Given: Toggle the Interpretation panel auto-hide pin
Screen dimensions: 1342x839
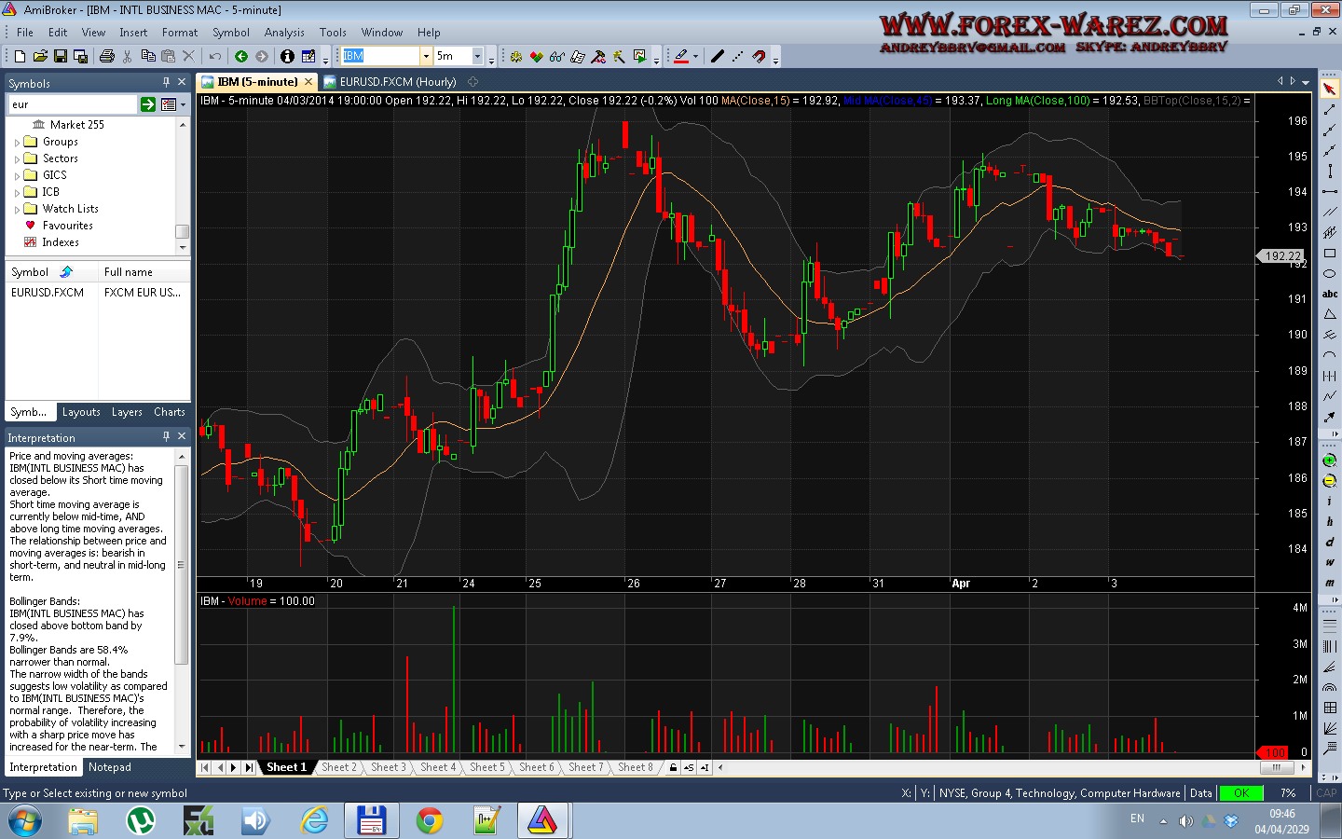Looking at the screenshot, I should tap(166, 436).
